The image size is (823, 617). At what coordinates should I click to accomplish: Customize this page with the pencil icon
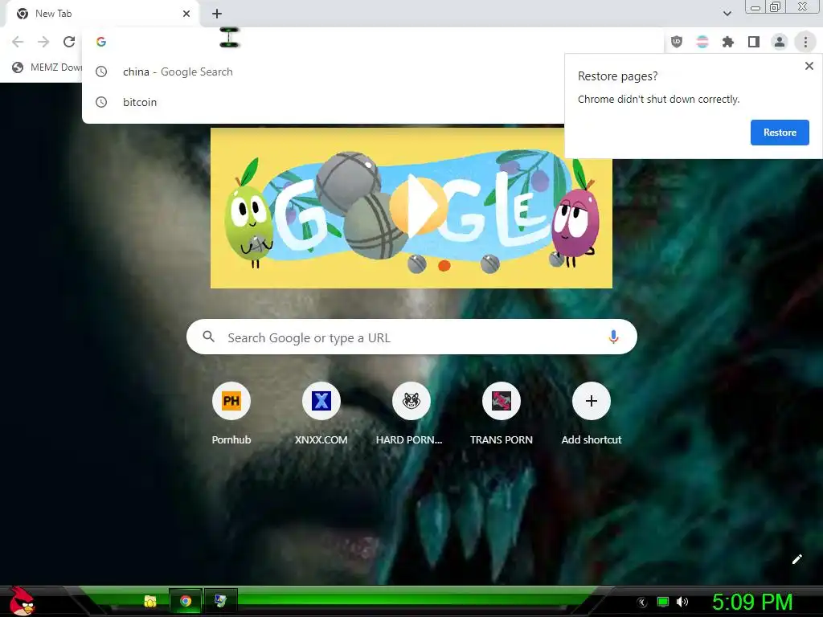click(796, 559)
